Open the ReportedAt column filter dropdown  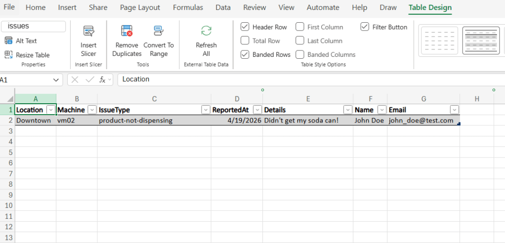(257, 110)
